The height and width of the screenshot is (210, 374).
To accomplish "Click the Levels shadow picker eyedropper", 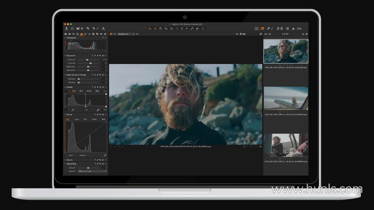I will (73, 110).
